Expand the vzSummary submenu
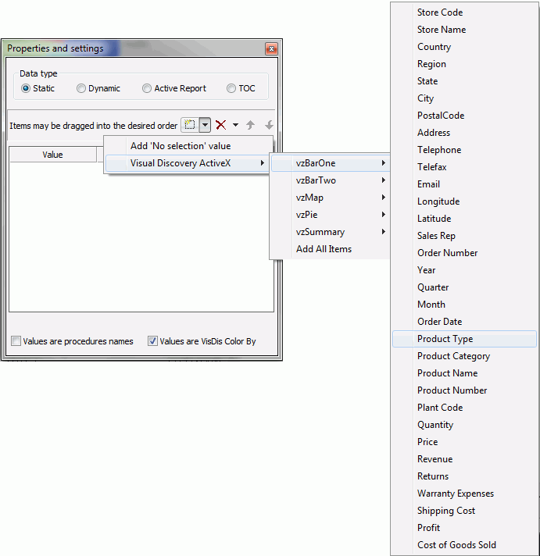The width and height of the screenshot is (540, 556). coord(331,232)
